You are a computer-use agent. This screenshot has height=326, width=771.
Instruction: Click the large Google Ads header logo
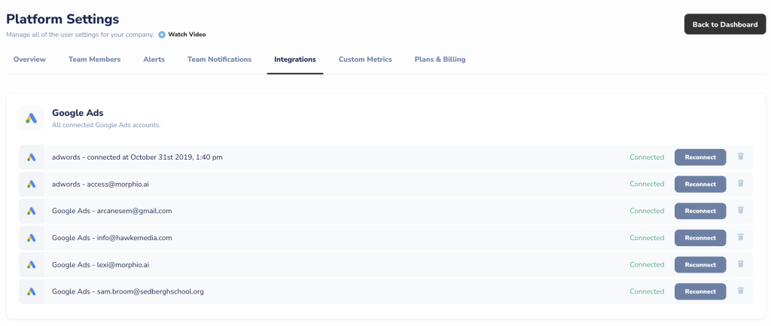coord(32,118)
